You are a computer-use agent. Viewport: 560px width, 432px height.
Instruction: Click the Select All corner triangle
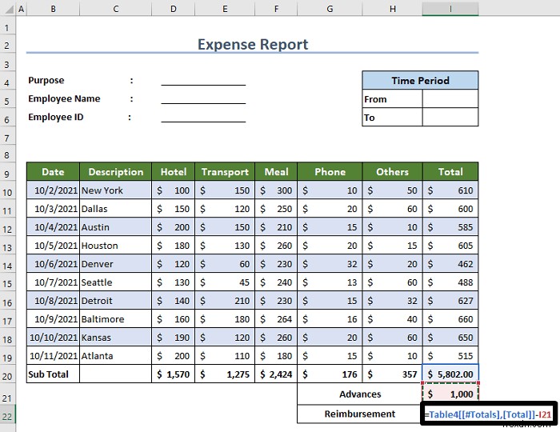[8, 9]
